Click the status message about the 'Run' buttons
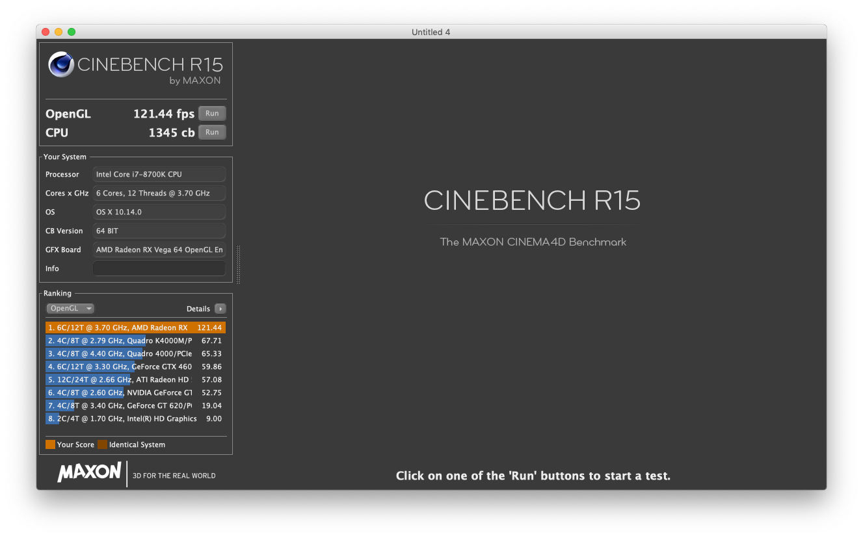 [533, 476]
